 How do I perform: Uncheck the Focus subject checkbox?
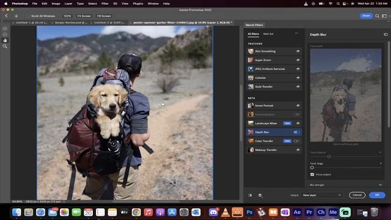point(312,174)
